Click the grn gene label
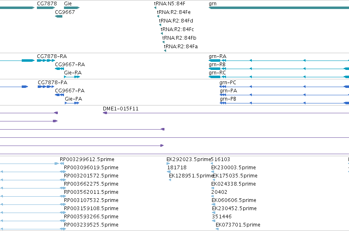 coord(212,4)
